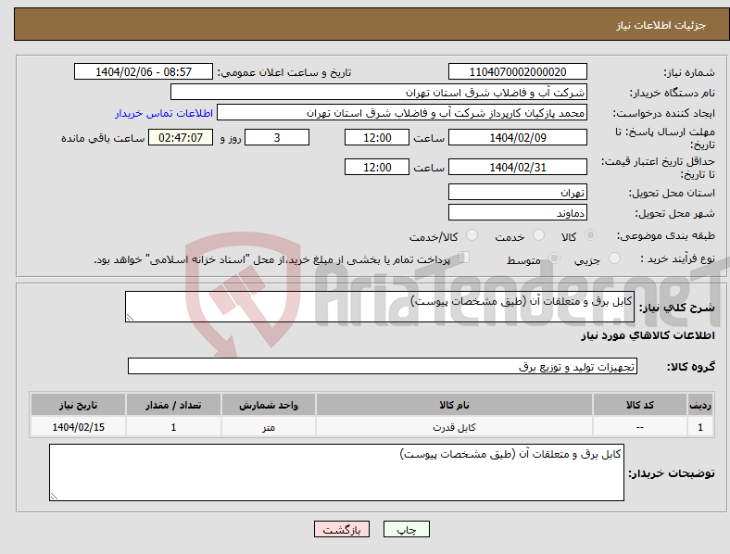Click the شهر محل تحویل field دماوند

pos(518,212)
